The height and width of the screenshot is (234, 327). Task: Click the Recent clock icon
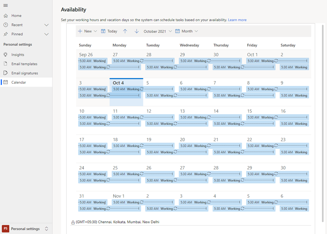(x=6, y=25)
